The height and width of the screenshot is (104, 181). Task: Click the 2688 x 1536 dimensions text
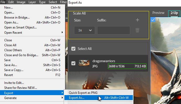[x=117, y=66]
